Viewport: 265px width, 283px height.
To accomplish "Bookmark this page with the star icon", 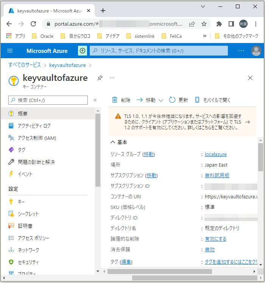I will click(x=204, y=24).
